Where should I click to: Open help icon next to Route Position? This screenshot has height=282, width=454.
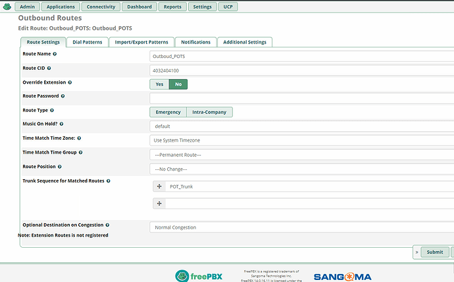coord(60,167)
